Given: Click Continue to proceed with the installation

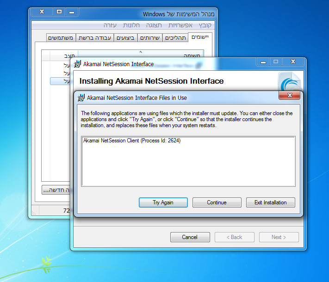Looking at the screenshot, I should [217, 202].
